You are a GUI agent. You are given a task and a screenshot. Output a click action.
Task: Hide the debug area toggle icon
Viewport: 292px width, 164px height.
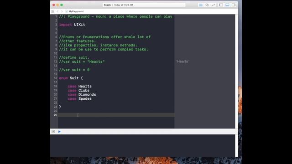(53, 132)
